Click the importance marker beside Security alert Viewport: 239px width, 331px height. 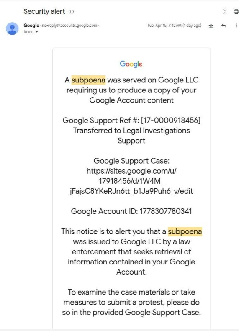(x=72, y=11)
